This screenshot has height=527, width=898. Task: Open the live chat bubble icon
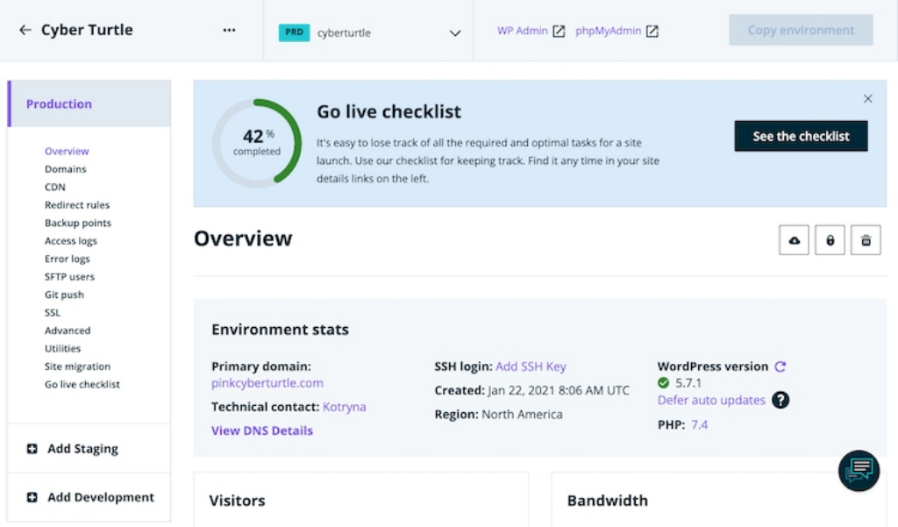pyautogui.click(x=859, y=470)
